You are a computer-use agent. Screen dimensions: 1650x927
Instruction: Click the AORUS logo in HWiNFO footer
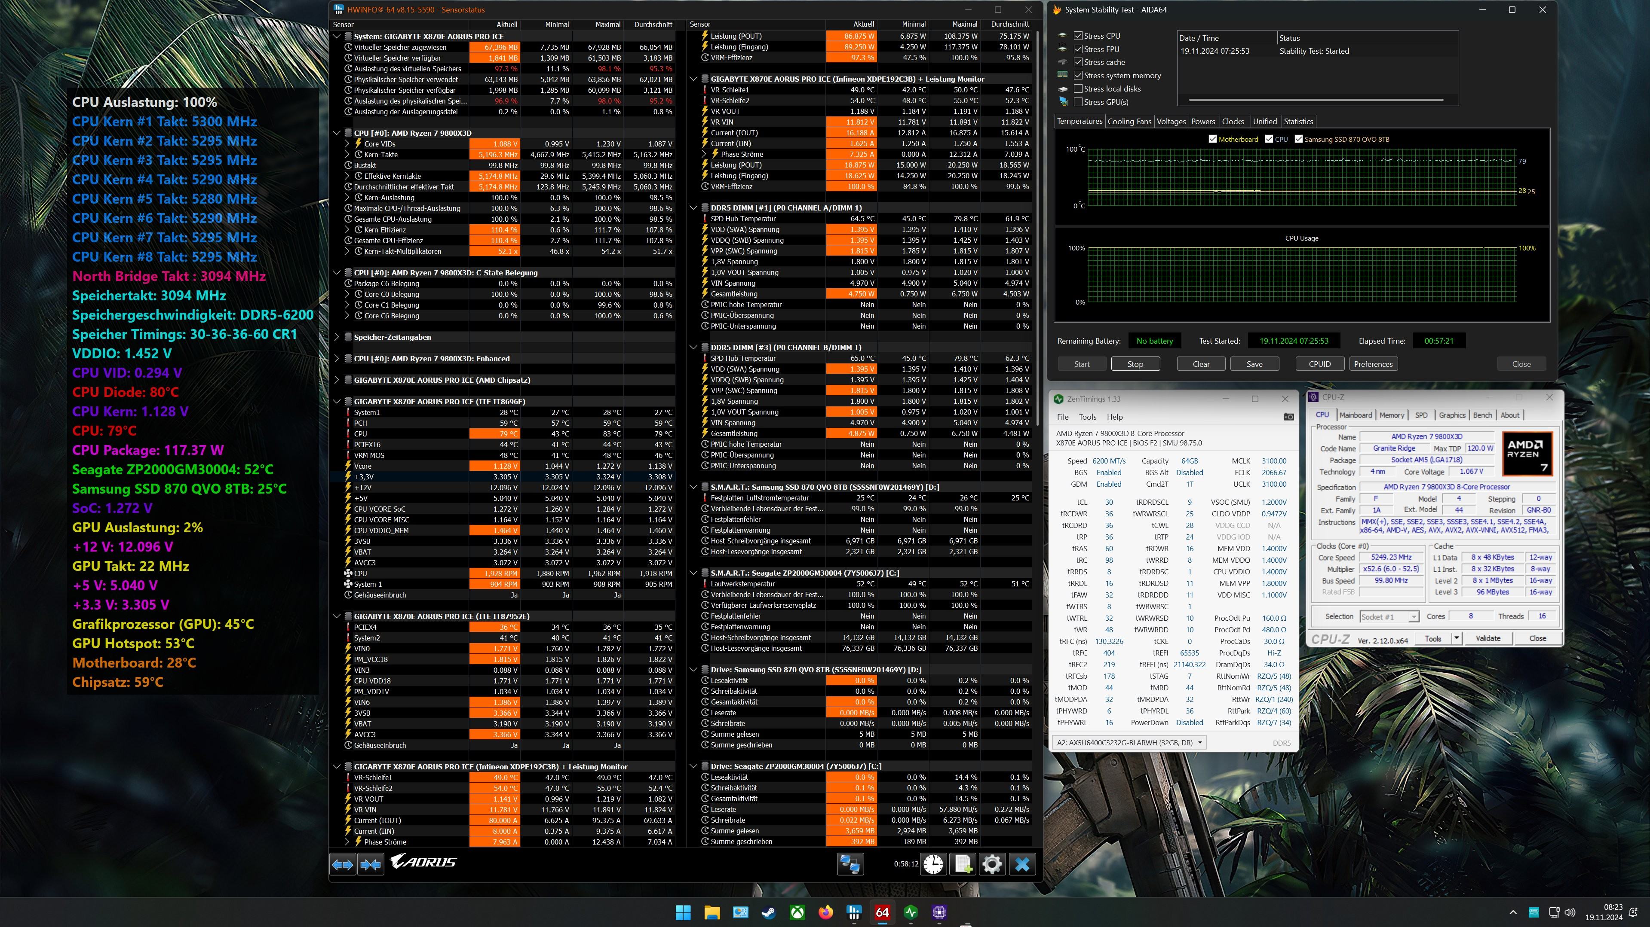click(x=423, y=862)
